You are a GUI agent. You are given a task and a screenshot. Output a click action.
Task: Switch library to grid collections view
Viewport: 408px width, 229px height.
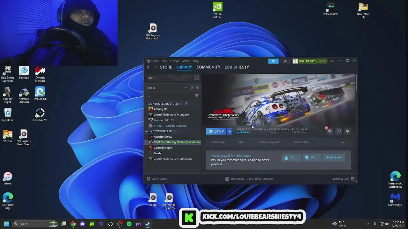click(x=197, y=78)
